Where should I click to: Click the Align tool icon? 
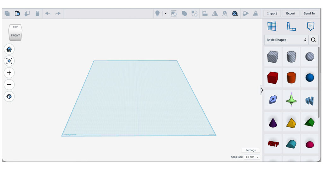pos(204,13)
